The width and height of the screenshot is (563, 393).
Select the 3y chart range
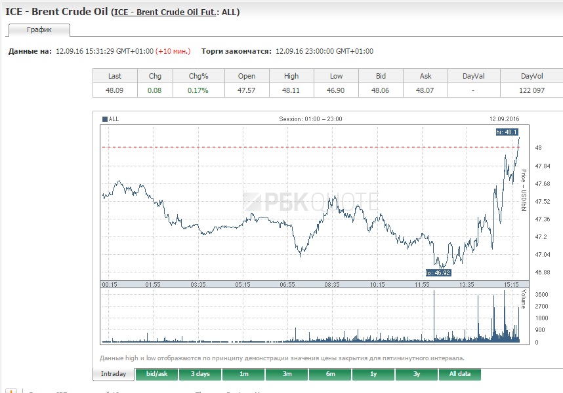[x=417, y=374]
